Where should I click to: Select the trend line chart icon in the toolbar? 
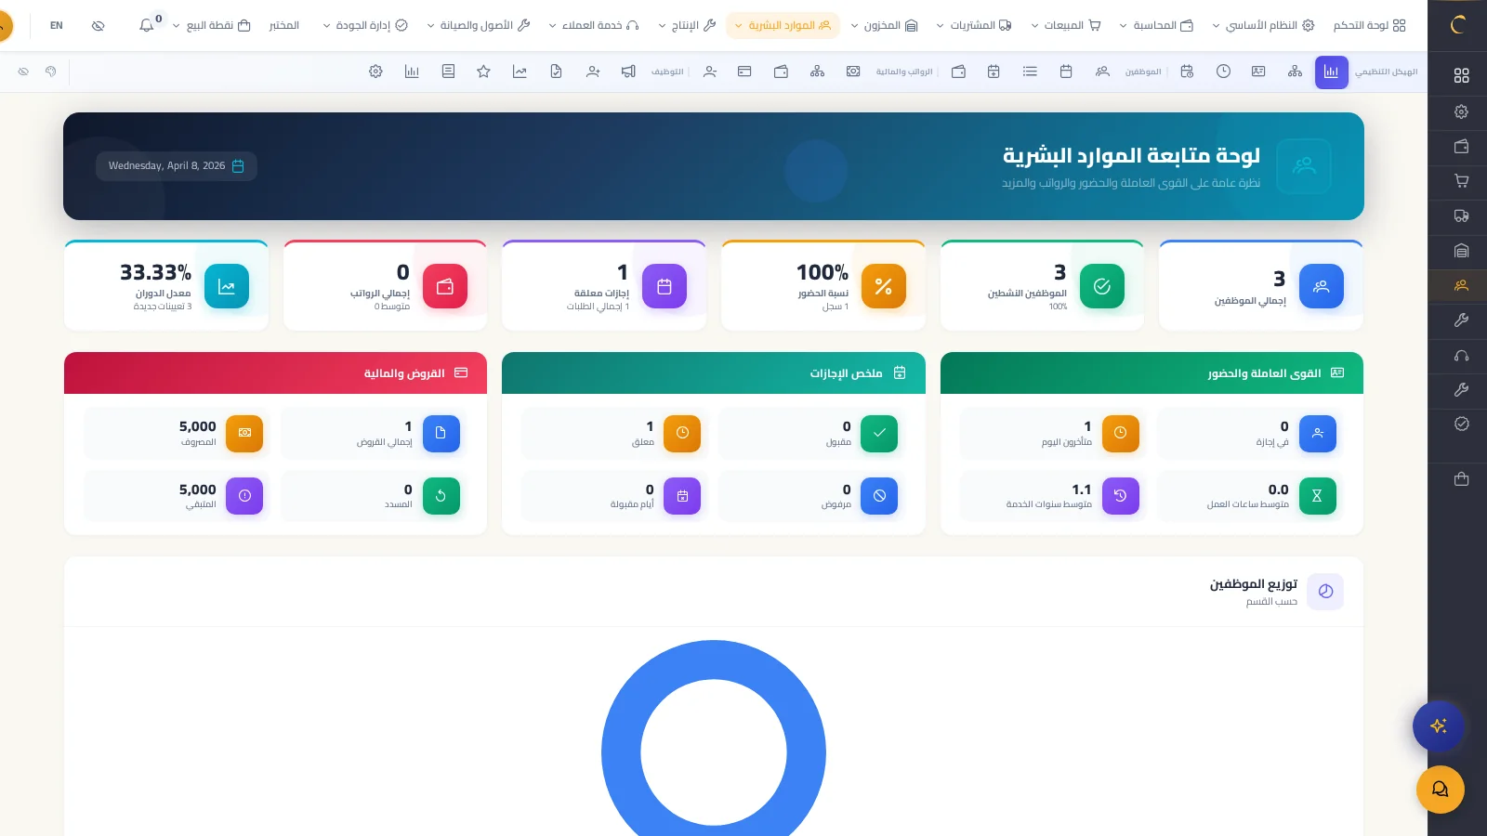(x=520, y=72)
